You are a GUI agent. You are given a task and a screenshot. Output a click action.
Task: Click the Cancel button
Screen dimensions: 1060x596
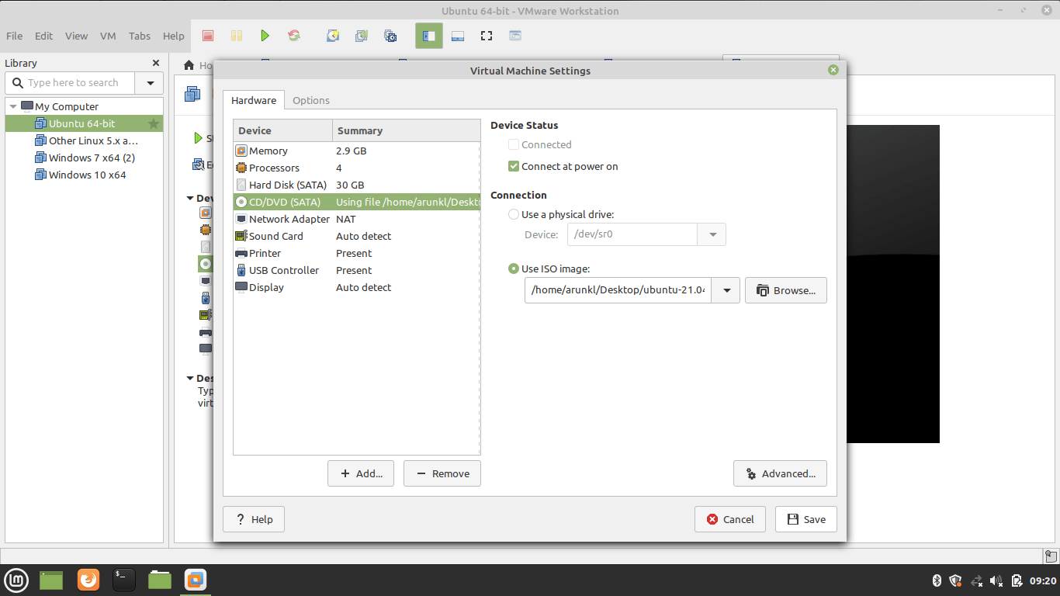click(x=730, y=519)
